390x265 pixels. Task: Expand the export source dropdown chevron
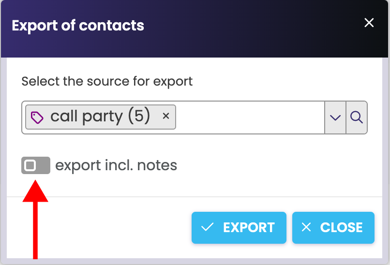point(335,117)
